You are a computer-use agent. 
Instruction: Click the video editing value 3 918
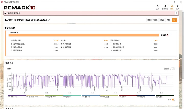(x=156, y=50)
